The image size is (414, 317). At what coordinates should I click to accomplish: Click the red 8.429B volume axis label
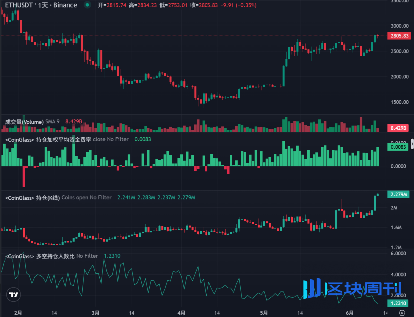tap(398, 128)
